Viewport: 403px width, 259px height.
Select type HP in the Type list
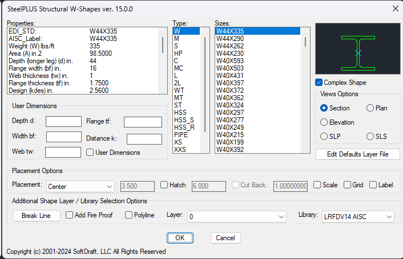187,54
